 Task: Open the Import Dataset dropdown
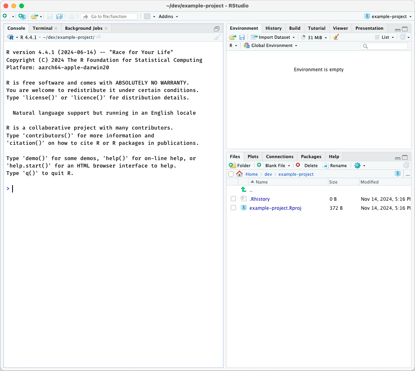pyautogui.click(x=274, y=37)
